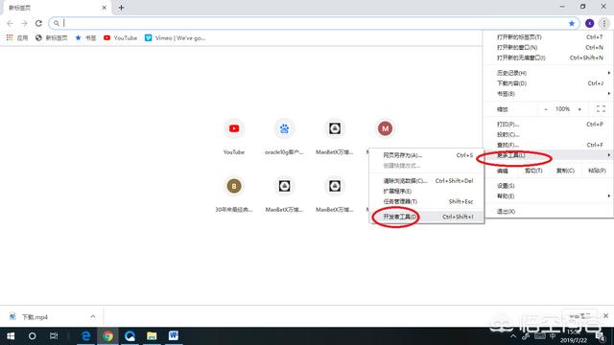Choose 打印(P) menu item
Image resolution: width=614 pixels, height=345 pixels.
pyautogui.click(x=548, y=125)
